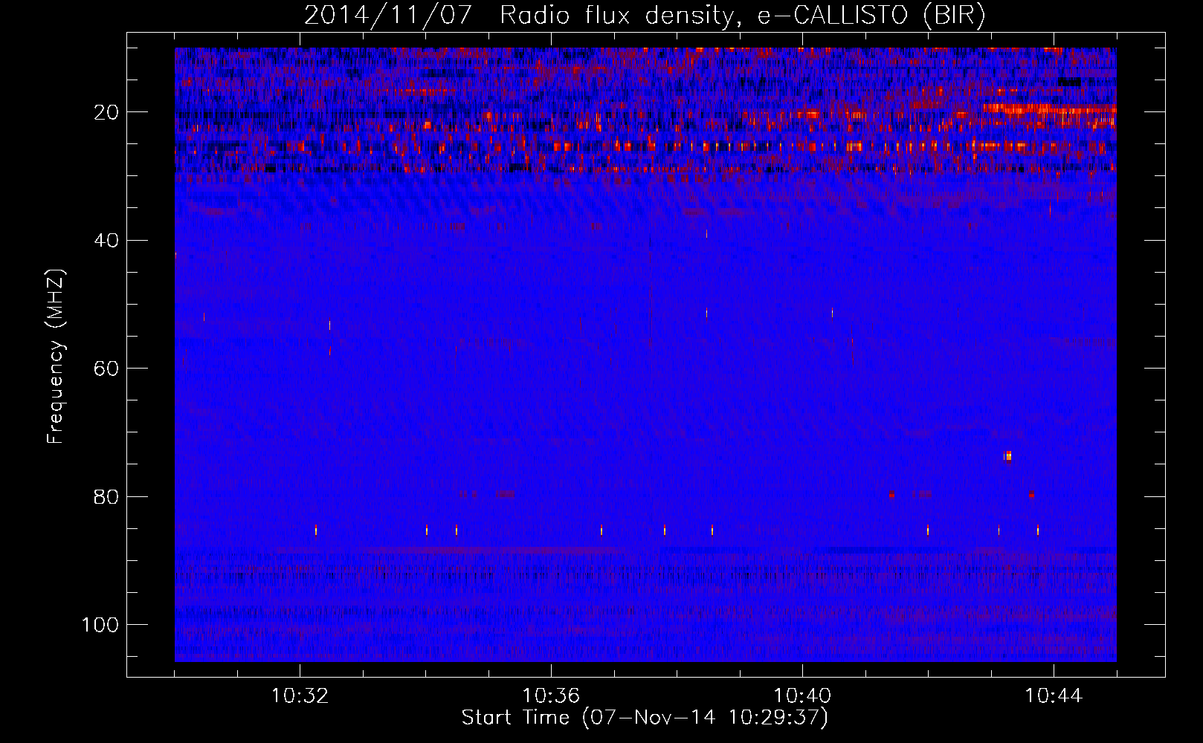Click the time tick label "10:40"

coord(802,696)
